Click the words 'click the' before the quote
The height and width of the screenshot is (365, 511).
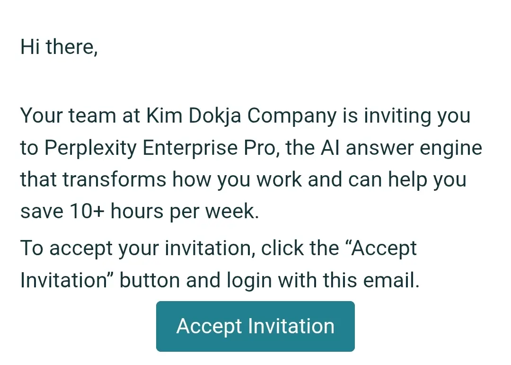[x=300, y=248]
